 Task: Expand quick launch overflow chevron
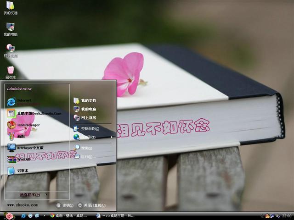click(44, 216)
